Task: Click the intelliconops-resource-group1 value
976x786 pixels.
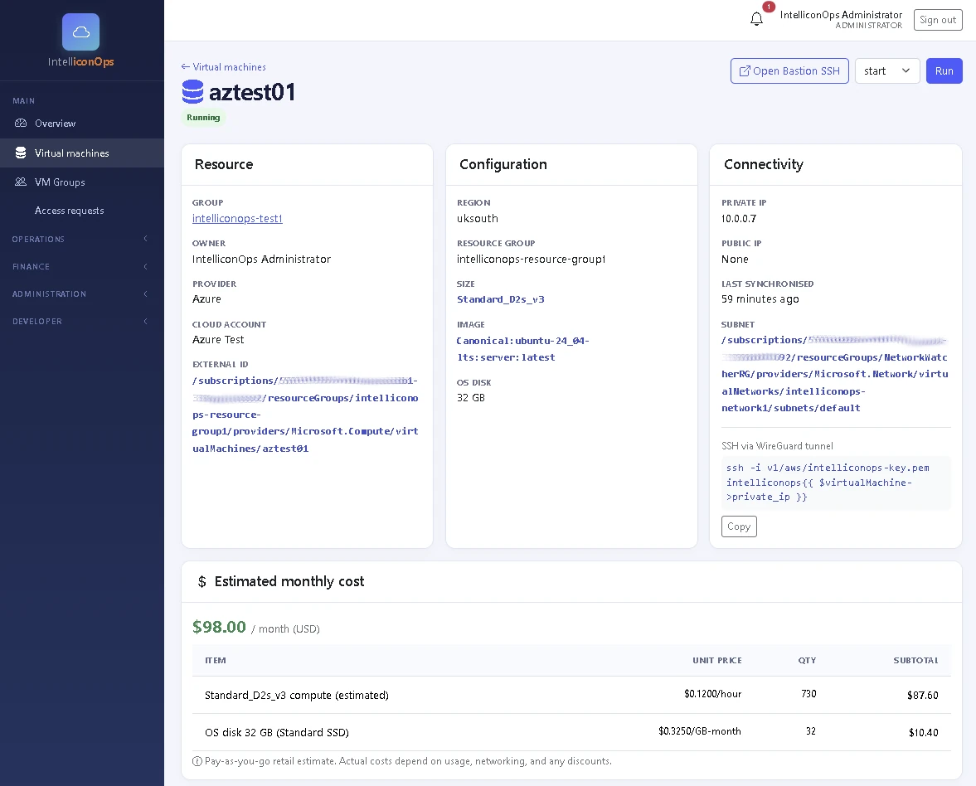Action: pyautogui.click(x=531, y=259)
